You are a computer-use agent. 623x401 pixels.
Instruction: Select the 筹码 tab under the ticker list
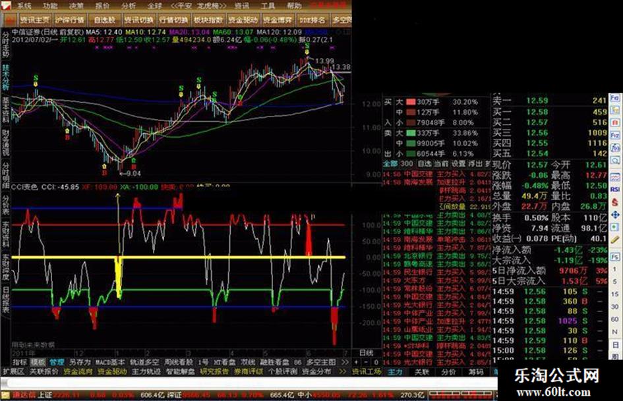475,371
